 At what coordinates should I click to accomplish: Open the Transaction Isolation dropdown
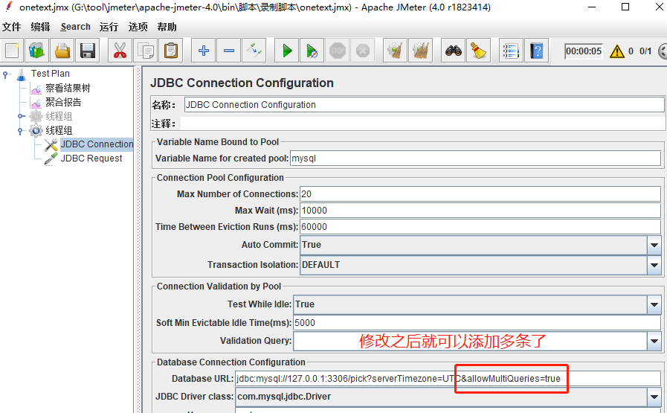click(654, 265)
